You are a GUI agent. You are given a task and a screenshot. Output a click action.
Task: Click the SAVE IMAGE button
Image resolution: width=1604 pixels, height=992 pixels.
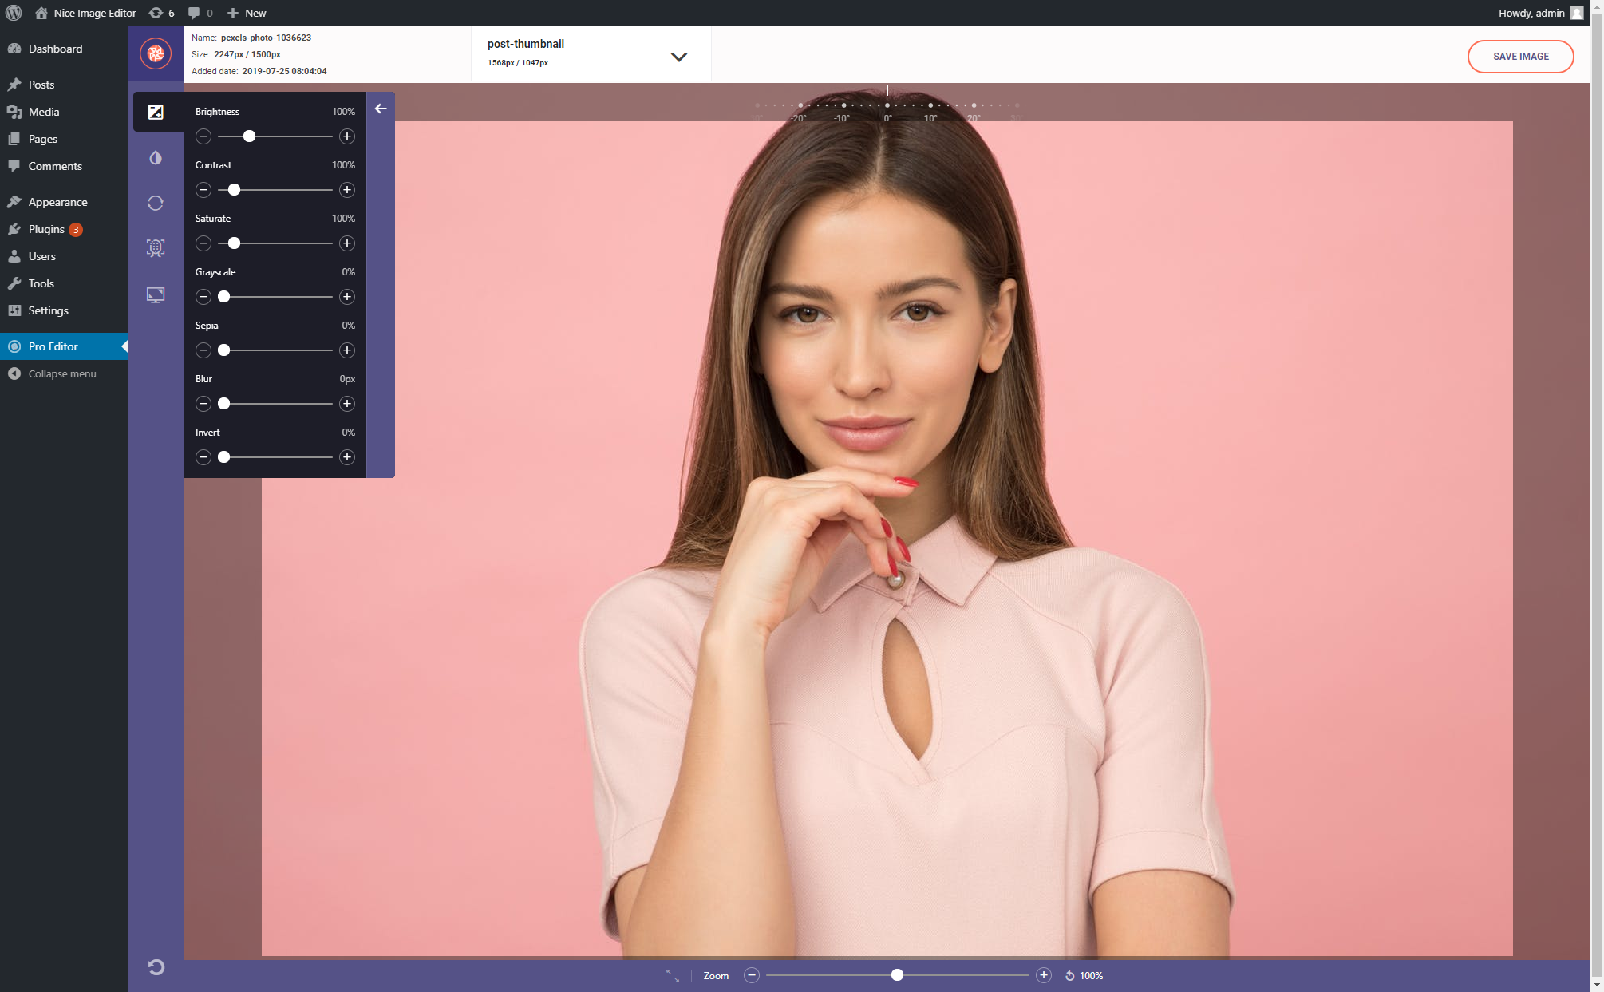[x=1520, y=57]
